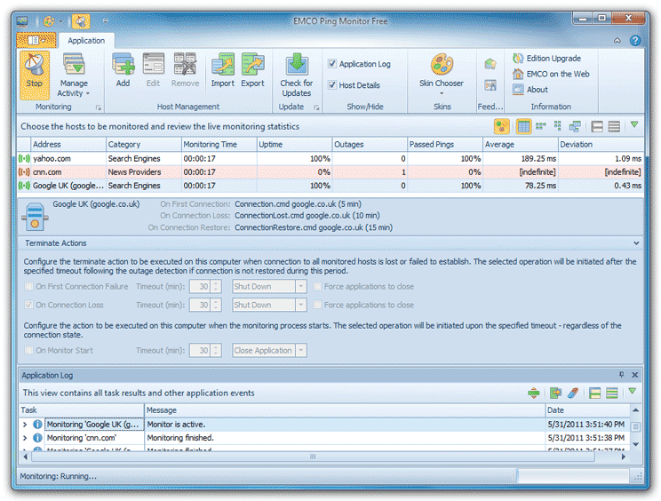Screen dimensions: 661x501
Task: Click the skin palette icon in title bar
Action: point(49,20)
